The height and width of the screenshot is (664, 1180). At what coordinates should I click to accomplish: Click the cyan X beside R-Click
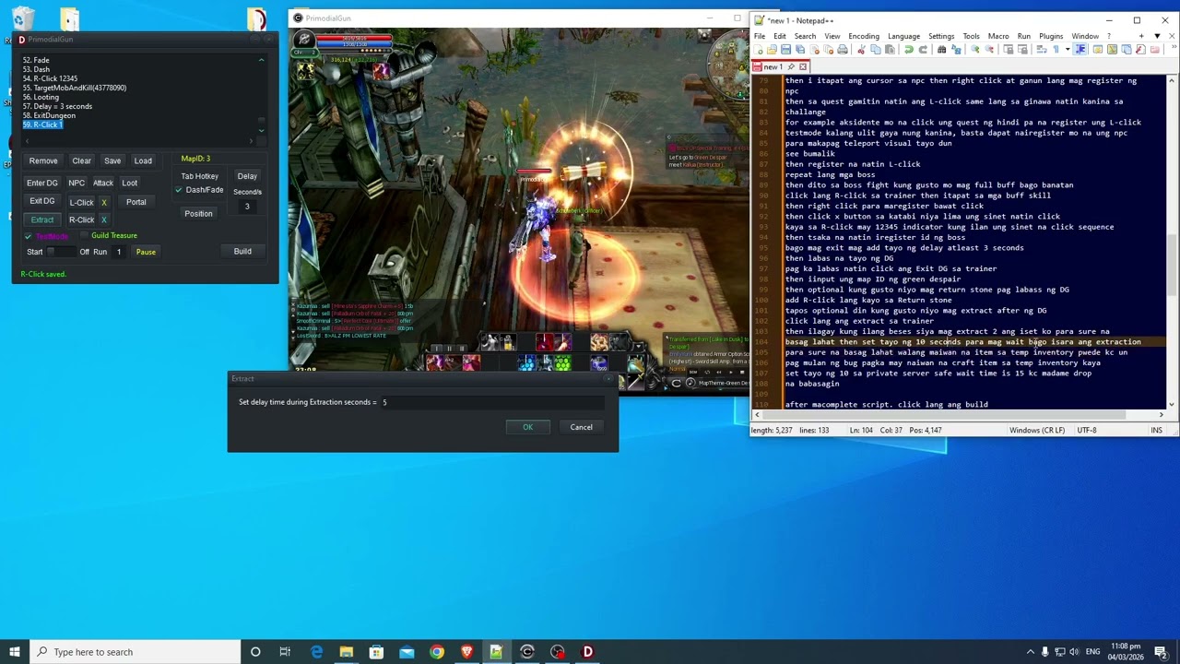coord(103,219)
